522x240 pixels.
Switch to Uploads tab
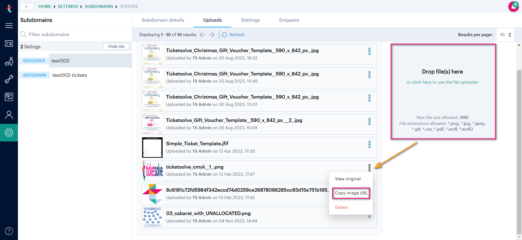[x=213, y=20]
